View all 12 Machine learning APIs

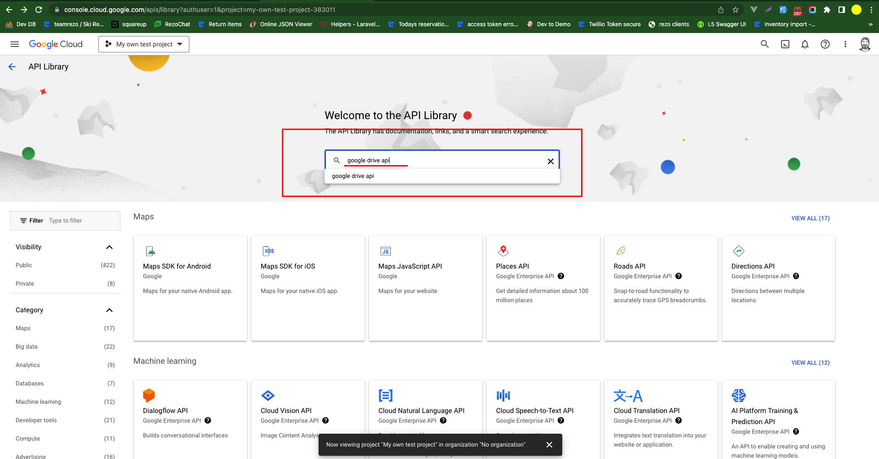[x=811, y=363]
